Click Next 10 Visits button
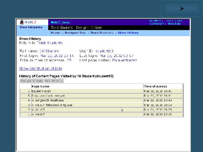The image size is (203, 152). coord(54,81)
